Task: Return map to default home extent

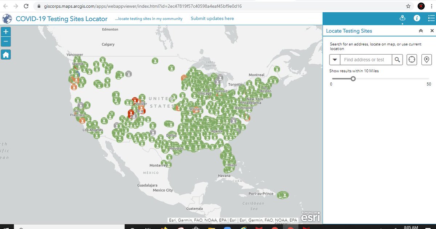Action: [x=6, y=55]
